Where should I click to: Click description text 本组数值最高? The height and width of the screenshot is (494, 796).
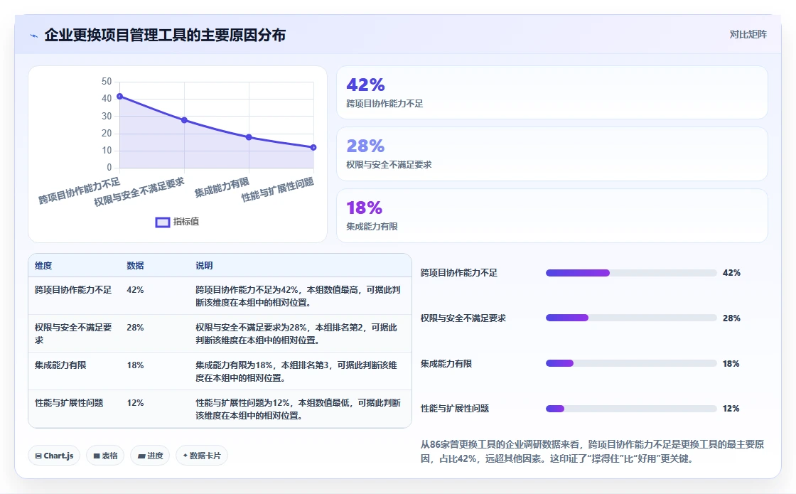(332, 290)
